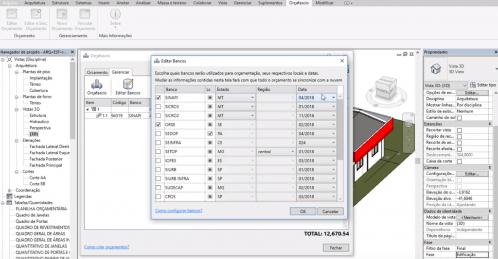
Task: Collapse the Elevações tree node
Action: point(17,140)
